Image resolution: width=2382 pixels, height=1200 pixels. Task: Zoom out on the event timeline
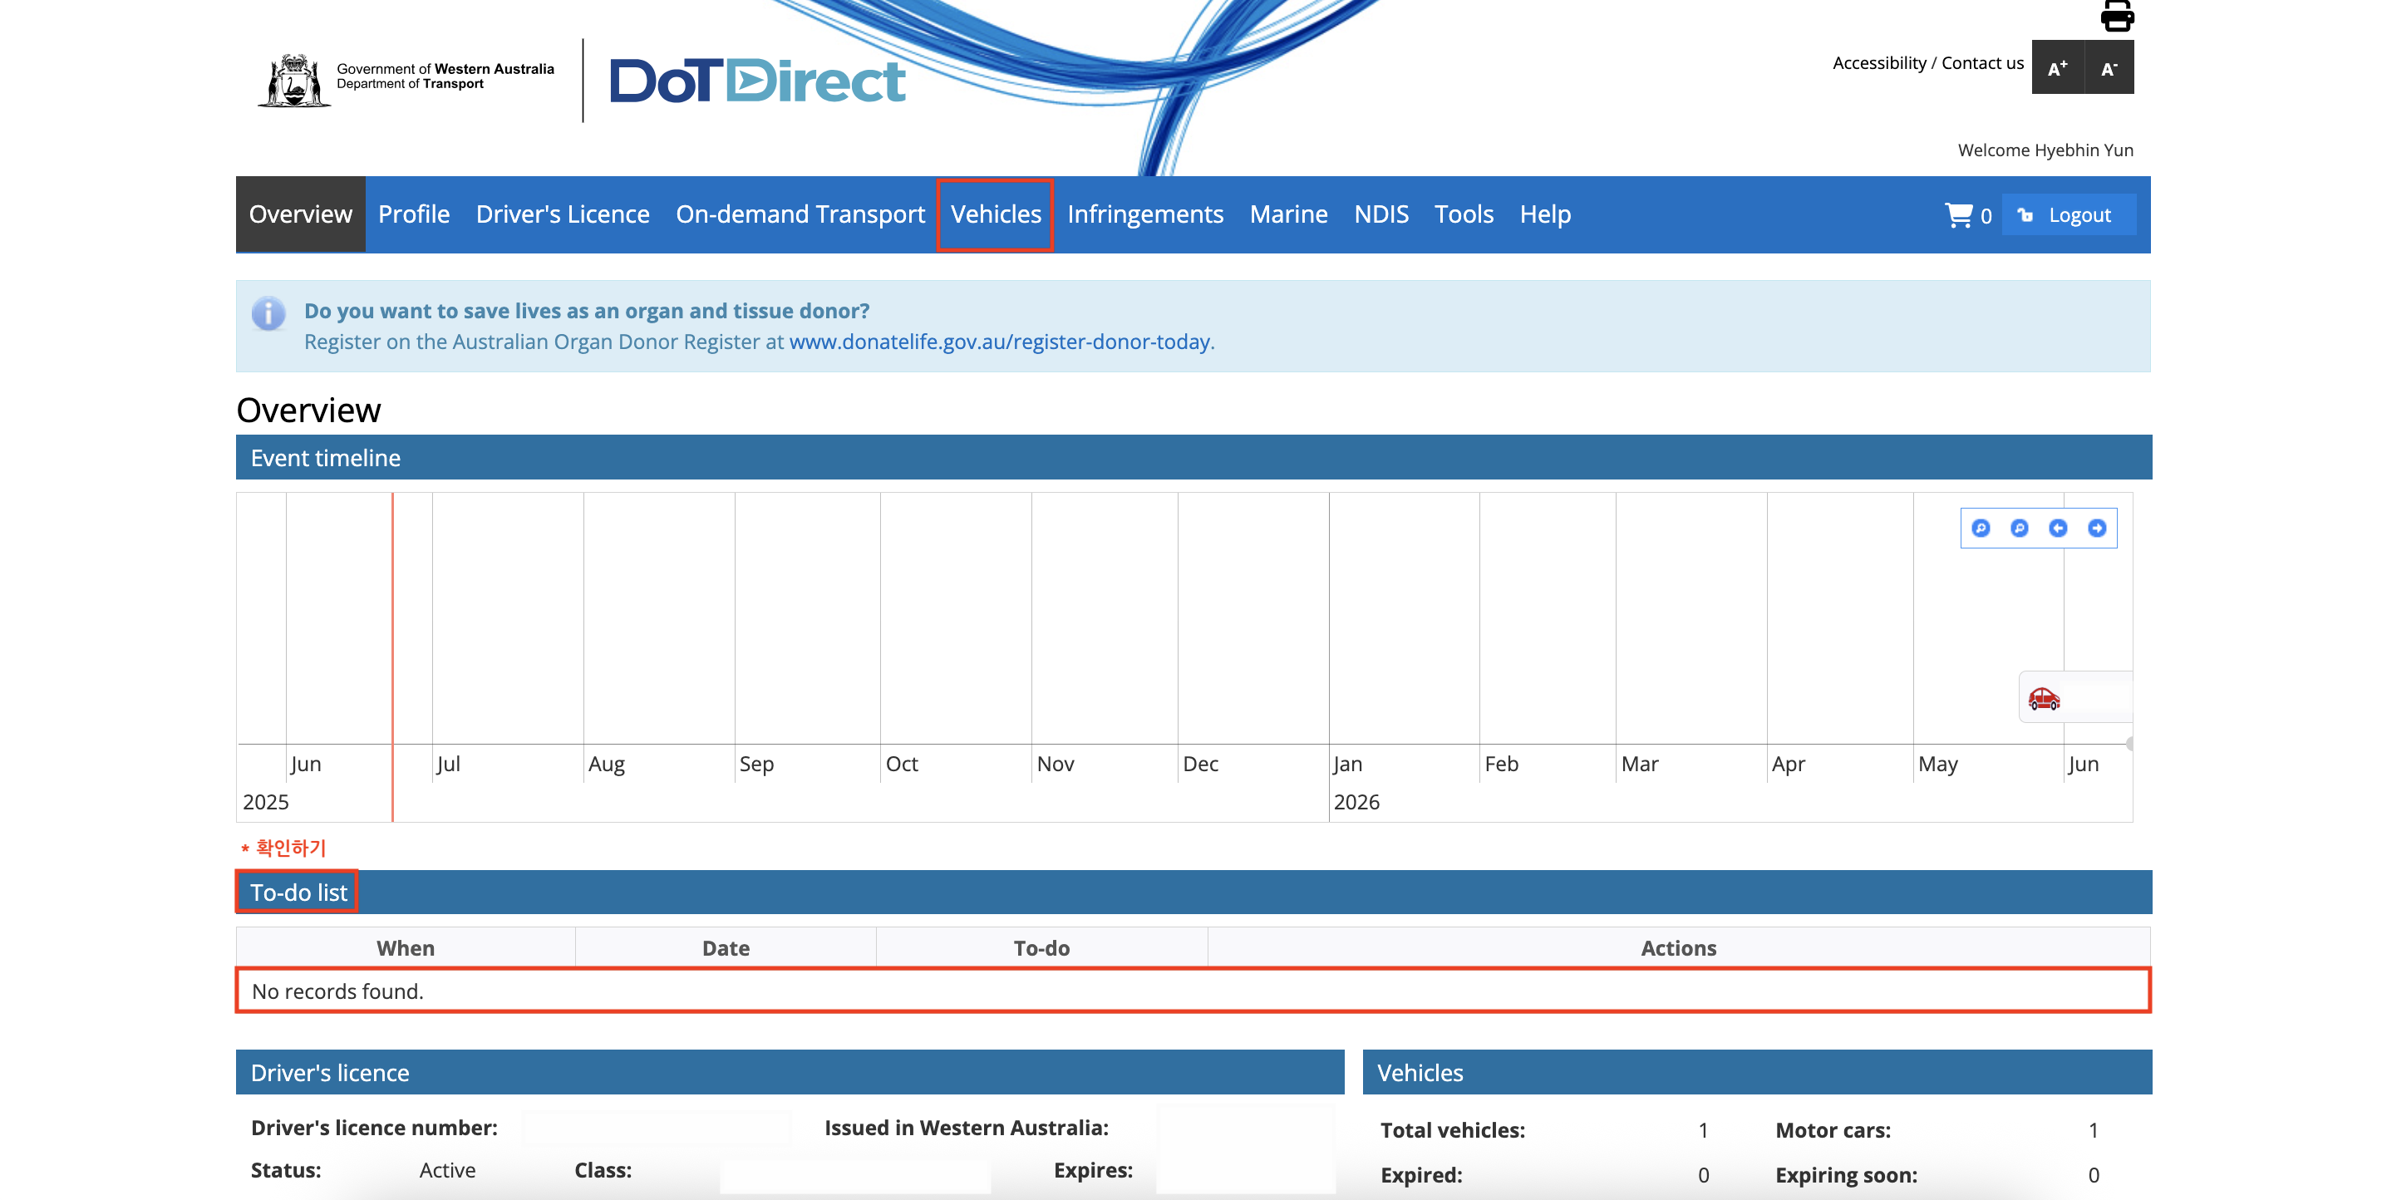(x=2020, y=528)
